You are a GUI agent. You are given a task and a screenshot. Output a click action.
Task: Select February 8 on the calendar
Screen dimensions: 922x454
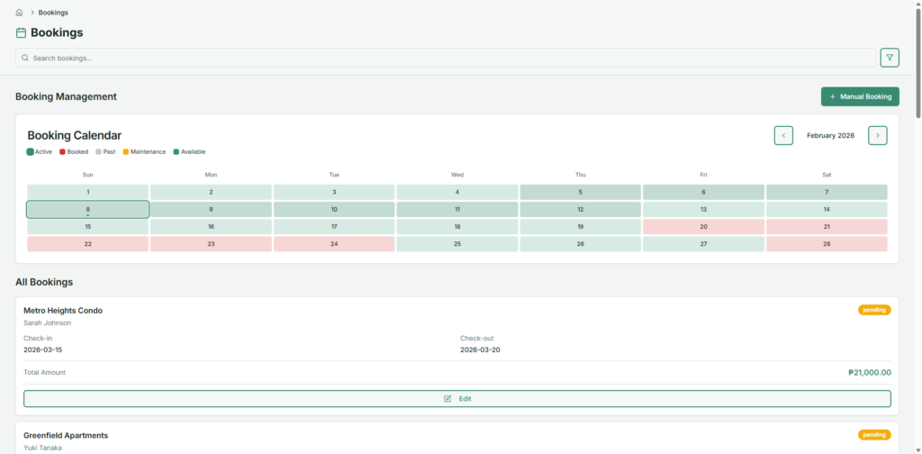tap(87, 209)
